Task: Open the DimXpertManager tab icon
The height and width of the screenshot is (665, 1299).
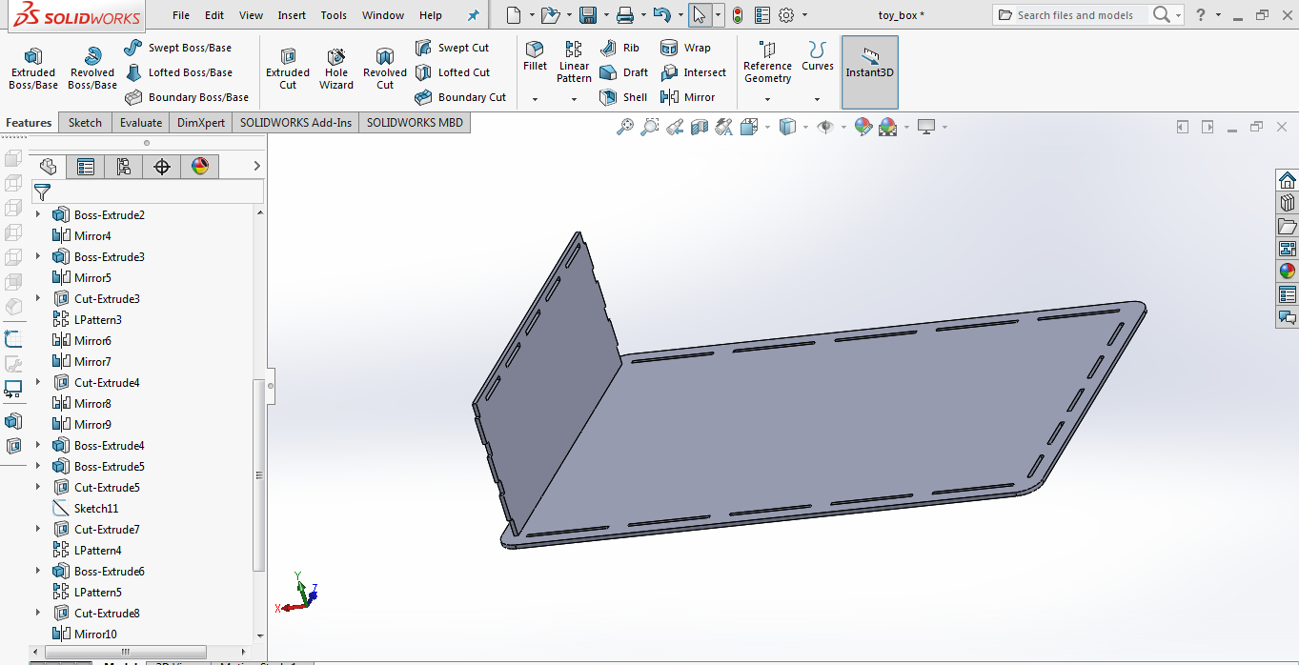Action: coord(162,167)
